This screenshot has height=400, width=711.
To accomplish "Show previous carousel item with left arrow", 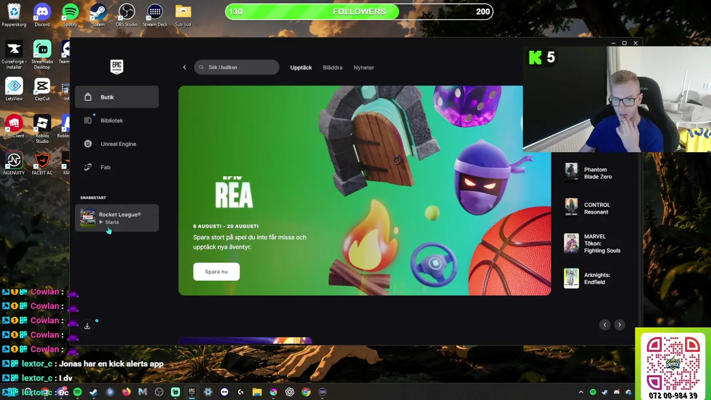I will click(605, 325).
